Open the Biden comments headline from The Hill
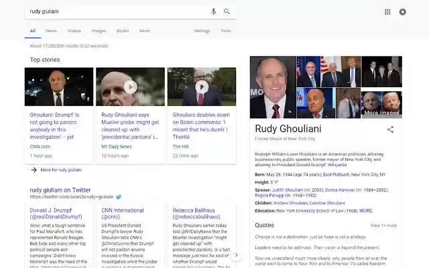Screen dimensions: 429x268 (x=201, y=126)
